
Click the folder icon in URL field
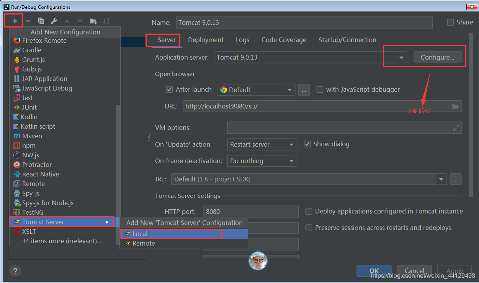click(455, 107)
